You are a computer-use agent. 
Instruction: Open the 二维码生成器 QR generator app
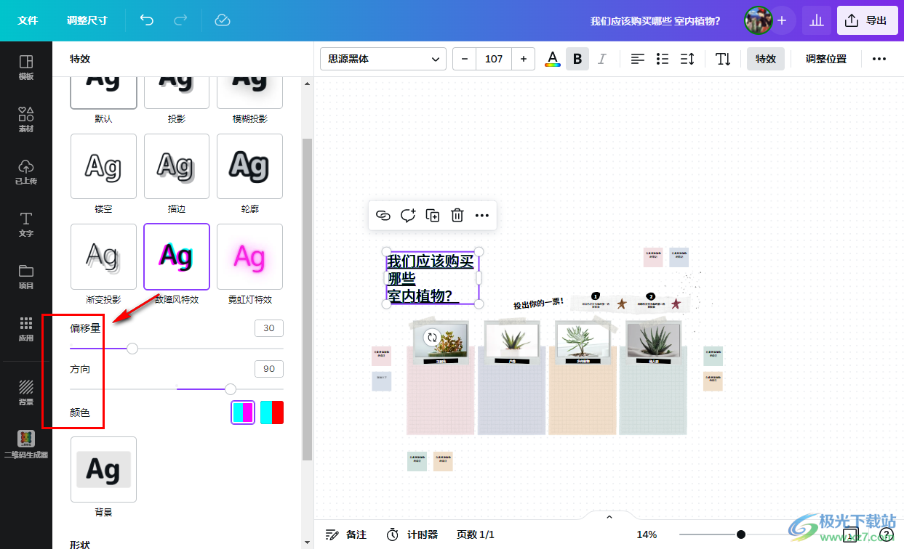26,444
